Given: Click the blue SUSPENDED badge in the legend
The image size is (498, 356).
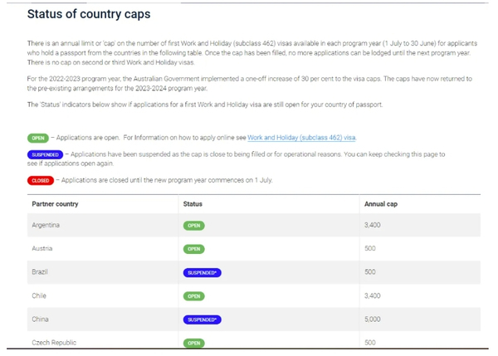Looking at the screenshot, I should pos(45,154).
